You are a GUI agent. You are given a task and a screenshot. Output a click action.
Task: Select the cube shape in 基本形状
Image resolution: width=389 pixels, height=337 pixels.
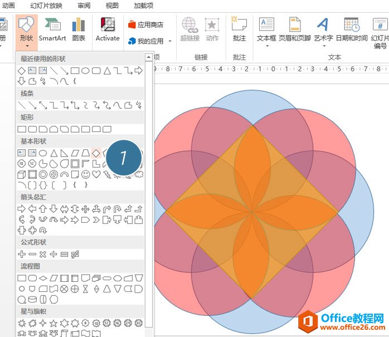(x=22, y=174)
